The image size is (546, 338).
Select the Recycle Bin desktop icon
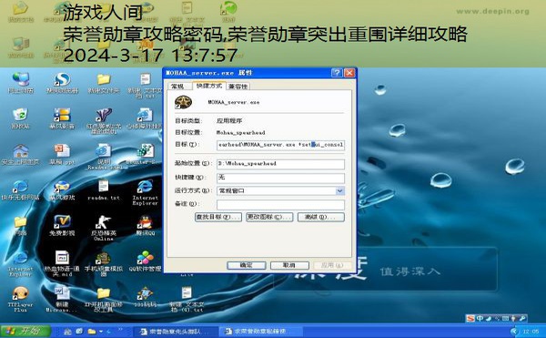(20, 118)
